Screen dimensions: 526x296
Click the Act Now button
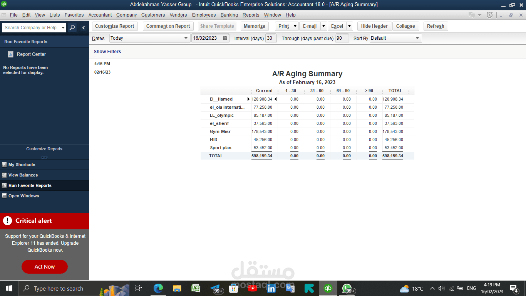tap(45, 267)
